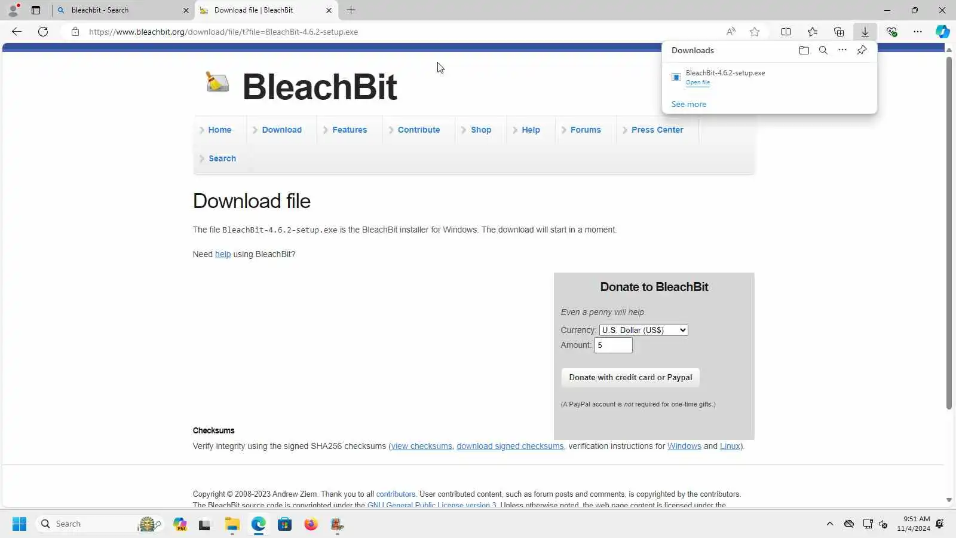Open Edge Settings and more menu
This screenshot has width=956, height=538.
[x=917, y=32]
